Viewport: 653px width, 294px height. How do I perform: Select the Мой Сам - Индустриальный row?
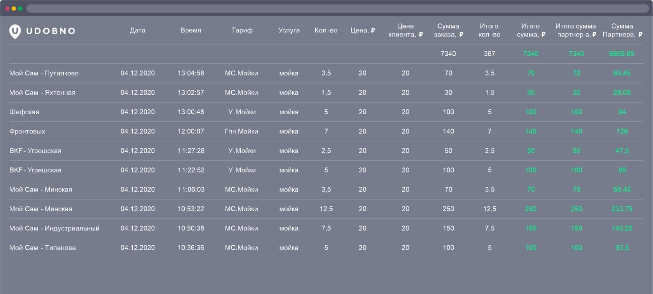(54, 228)
